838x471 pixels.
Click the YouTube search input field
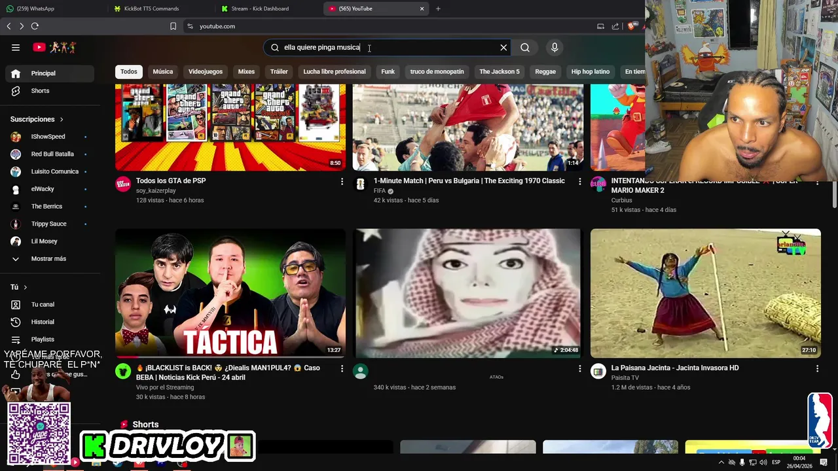point(386,47)
